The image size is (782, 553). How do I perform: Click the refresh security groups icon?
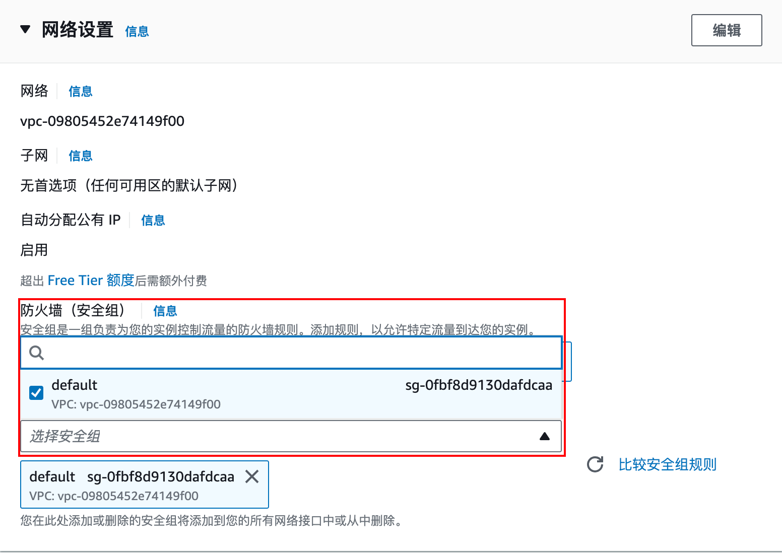595,464
